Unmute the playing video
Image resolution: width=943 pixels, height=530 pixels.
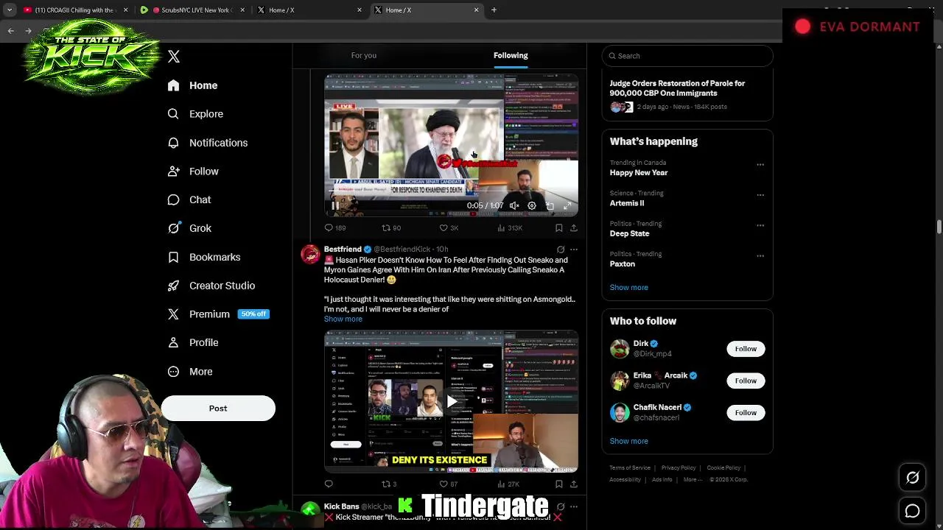[514, 206]
